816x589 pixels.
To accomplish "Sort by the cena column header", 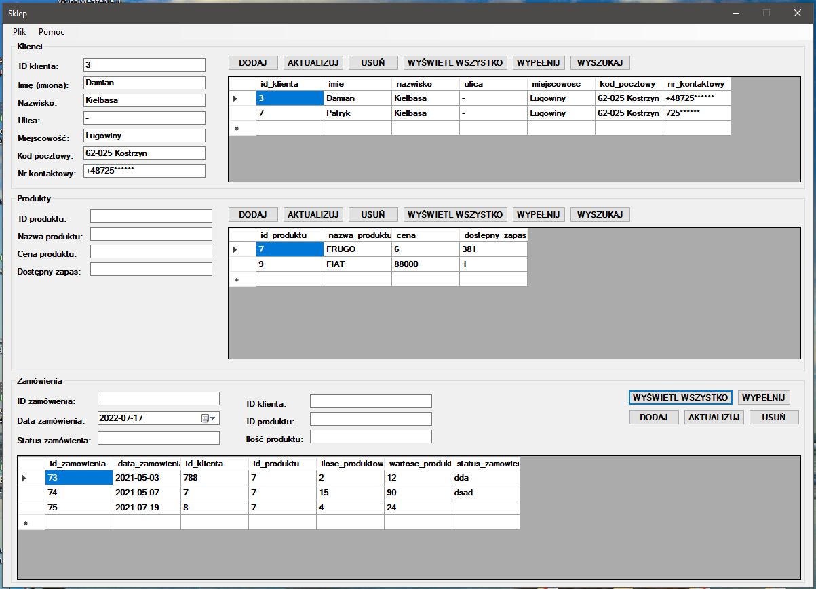I will point(425,235).
